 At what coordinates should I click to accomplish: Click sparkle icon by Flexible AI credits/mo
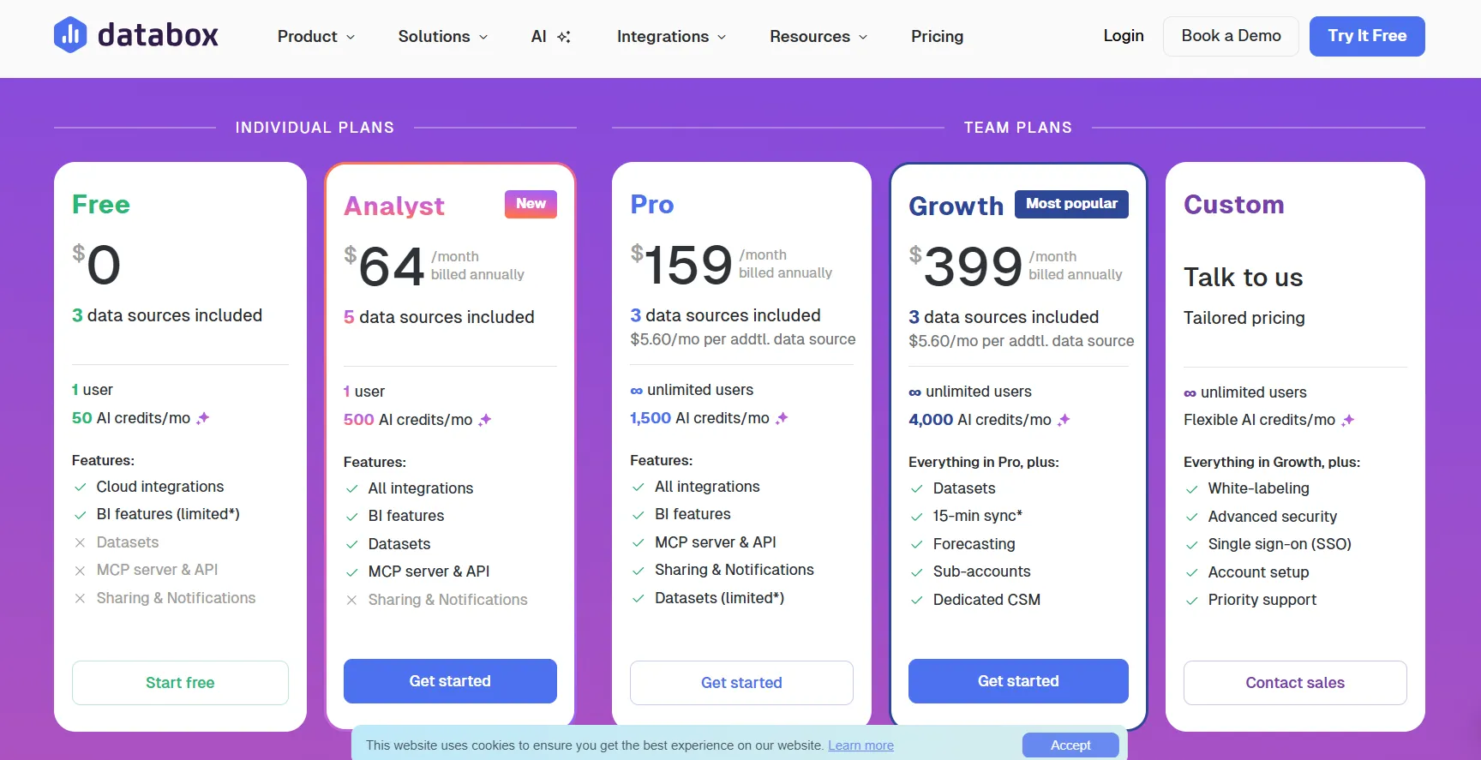coord(1348,420)
